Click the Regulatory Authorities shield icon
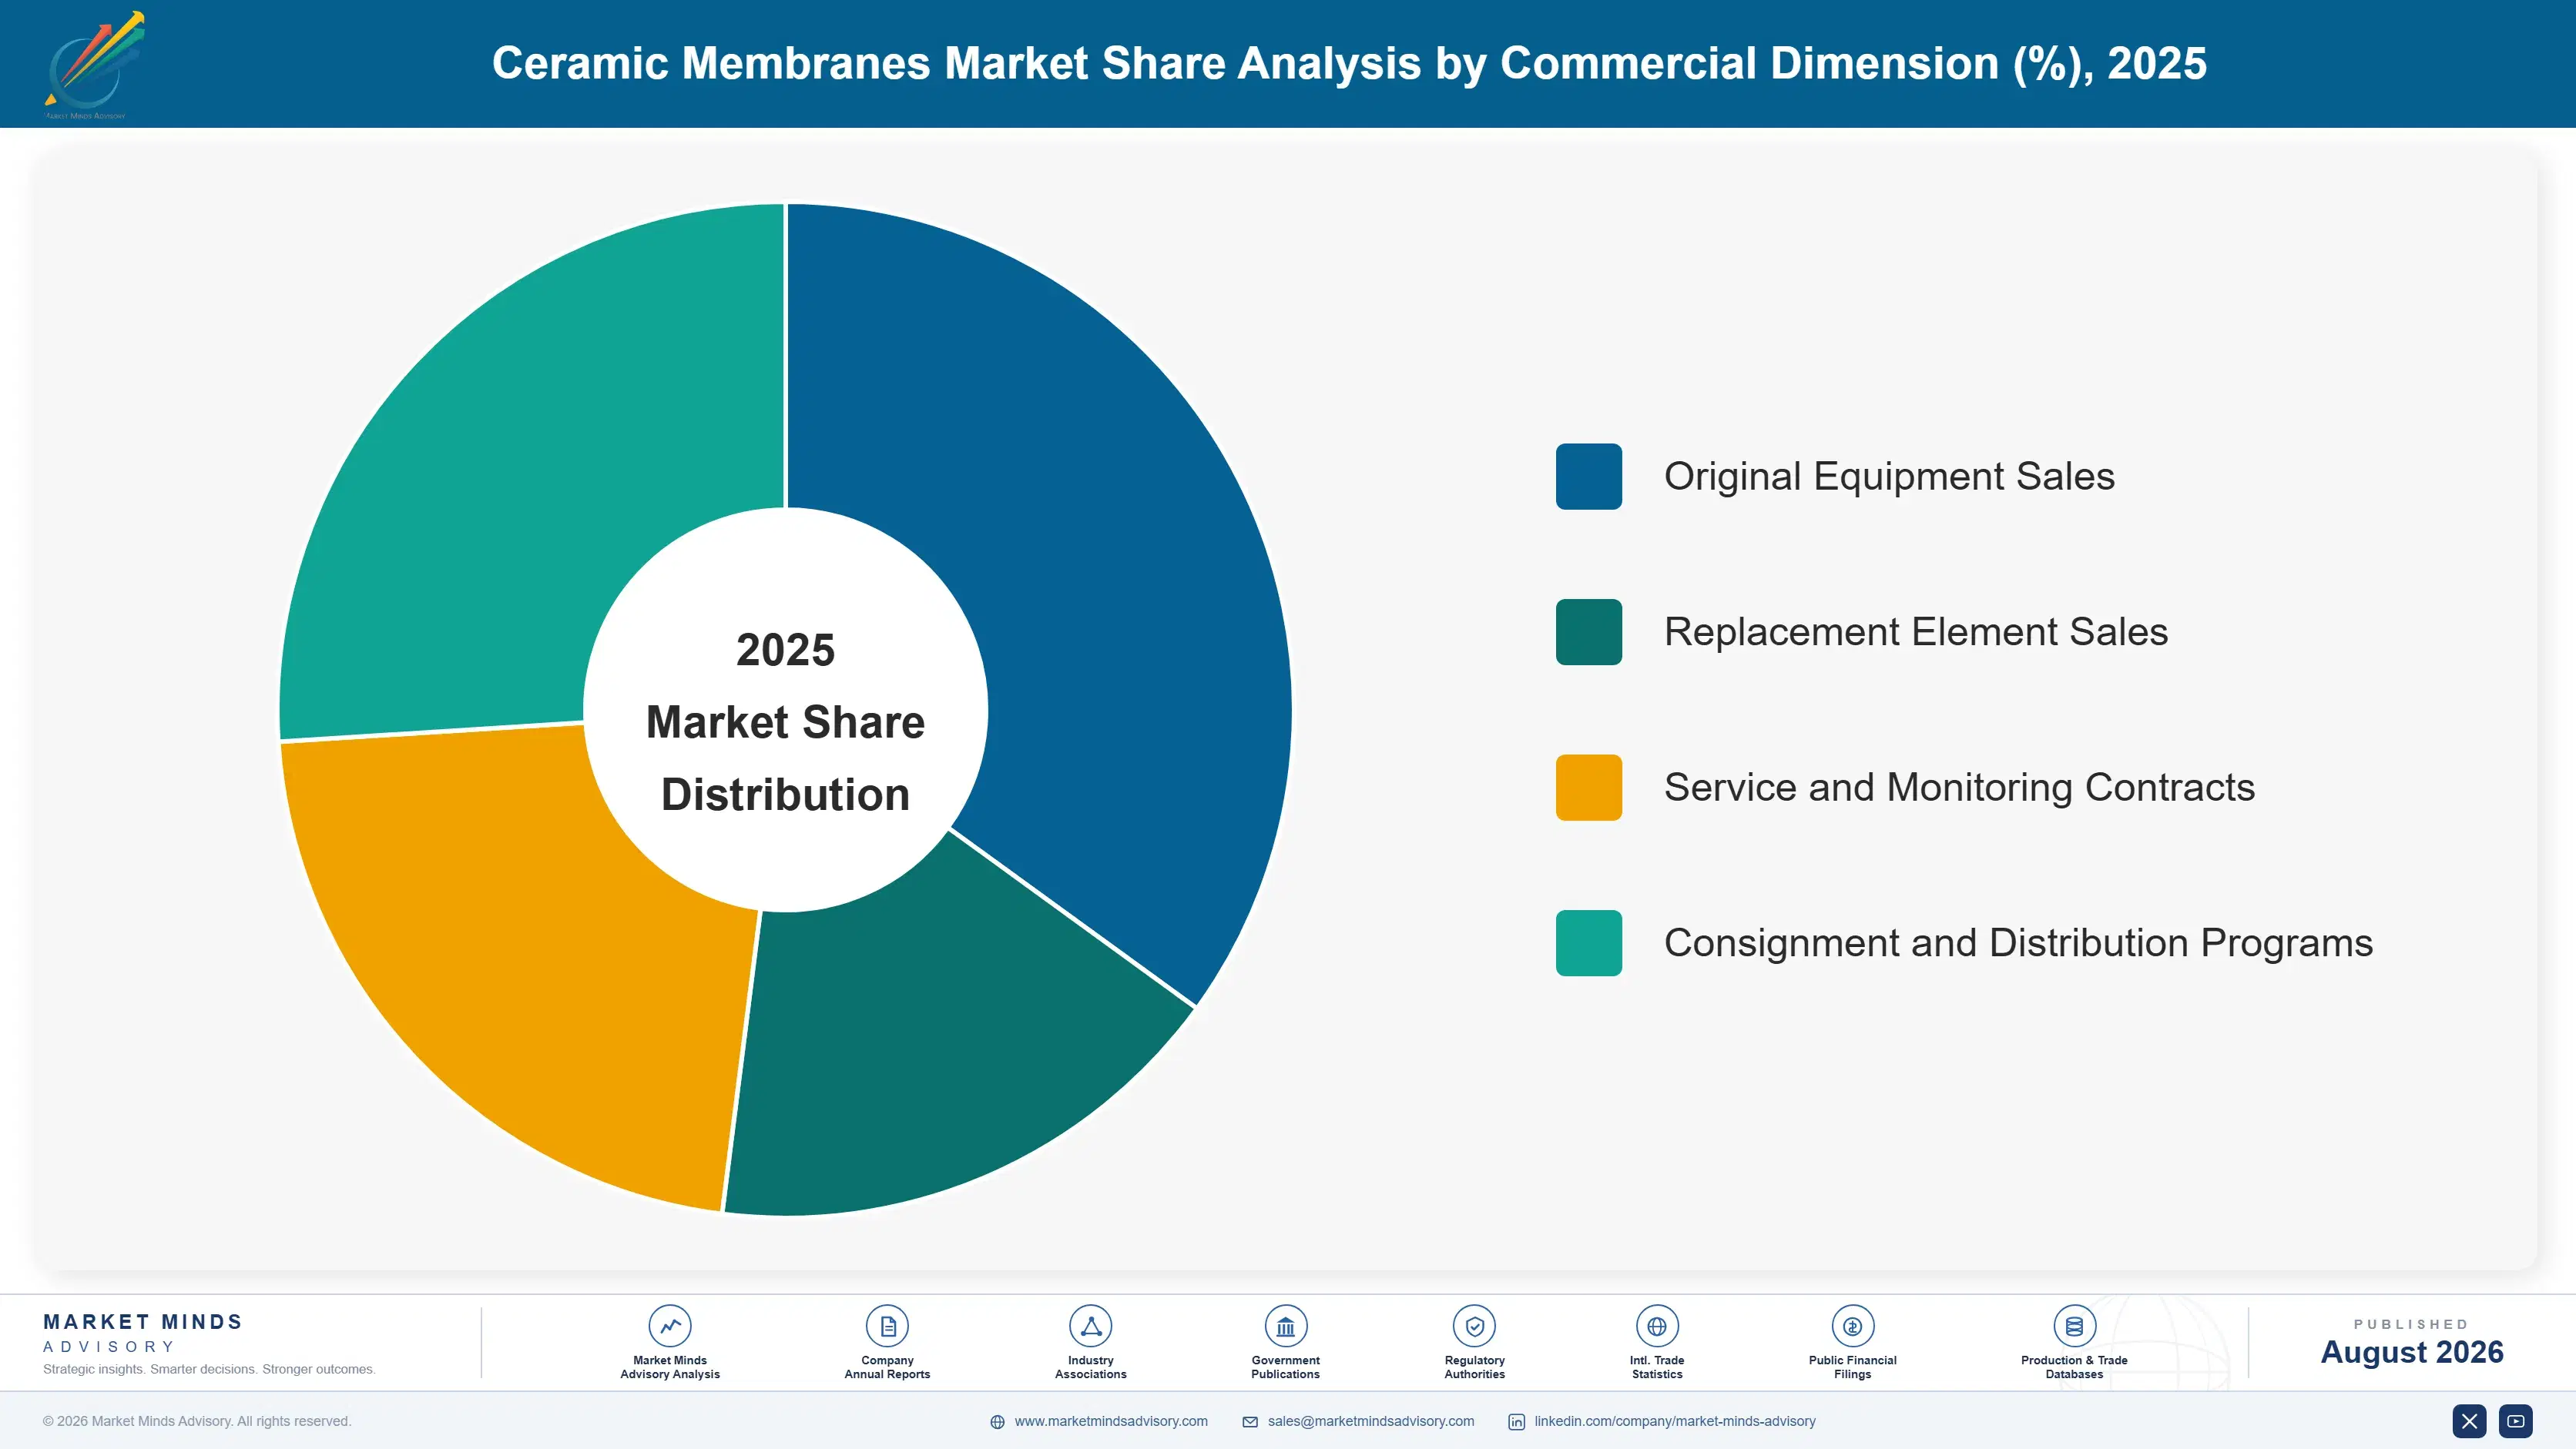 click(1474, 1326)
